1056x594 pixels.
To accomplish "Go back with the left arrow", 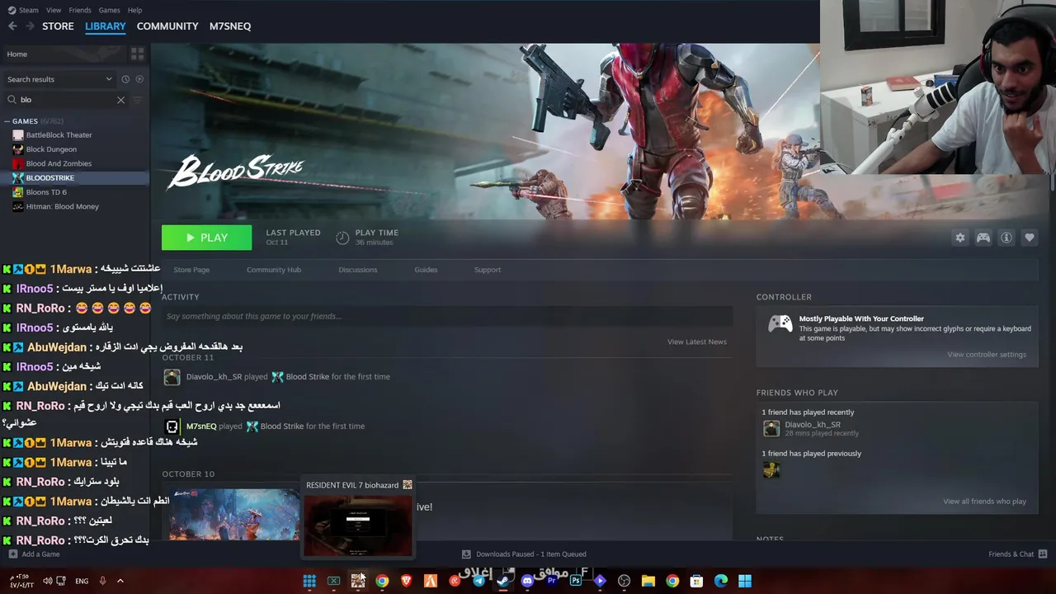I will 12,26.
